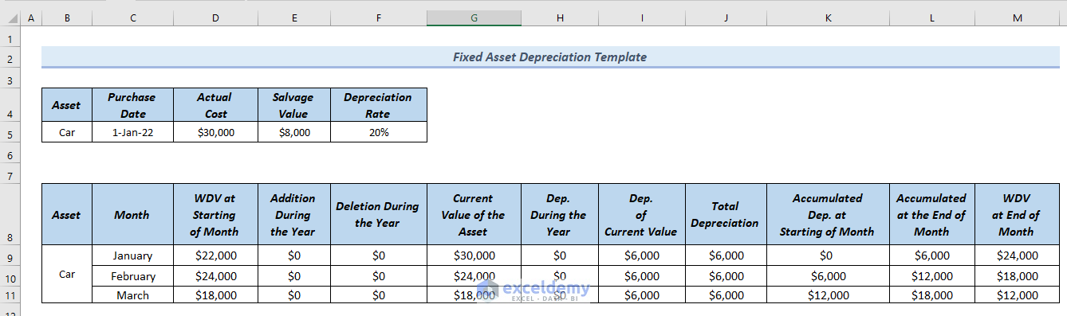This screenshot has width=1067, height=316.
Task: Click the Fixed Asset Depreciation Template title
Action: click(549, 57)
